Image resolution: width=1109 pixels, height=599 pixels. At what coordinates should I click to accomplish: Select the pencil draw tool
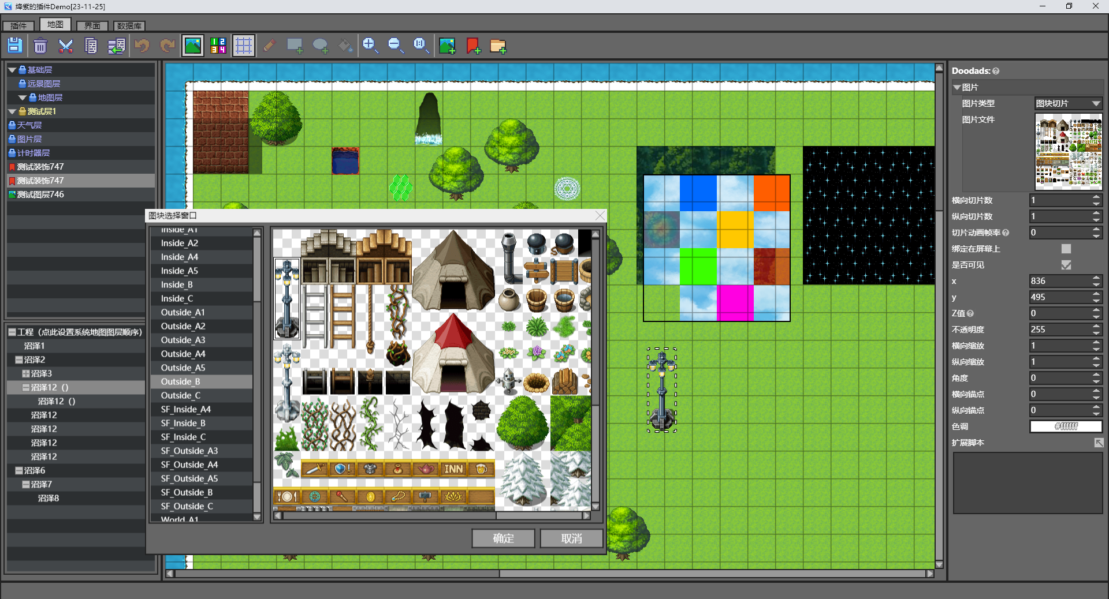pyautogui.click(x=269, y=46)
